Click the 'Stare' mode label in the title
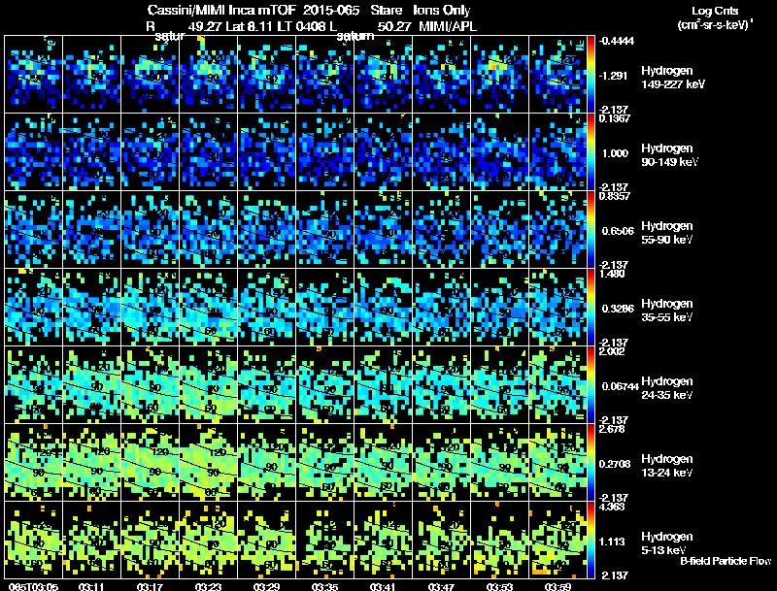This screenshot has width=777, height=591. [386, 11]
